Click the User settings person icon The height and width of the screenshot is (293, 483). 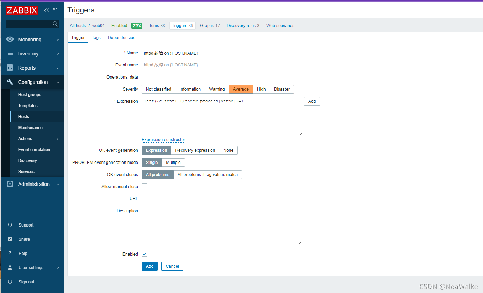pyautogui.click(x=10, y=268)
